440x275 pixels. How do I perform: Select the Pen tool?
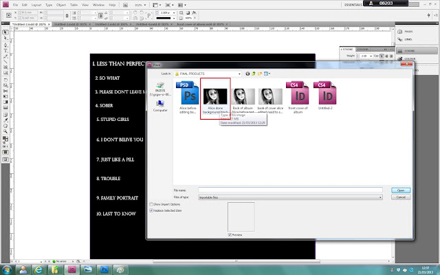5,45
